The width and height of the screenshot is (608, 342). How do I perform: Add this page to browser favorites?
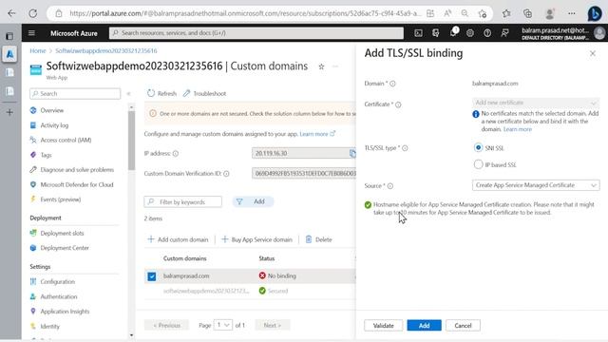(x=483, y=13)
